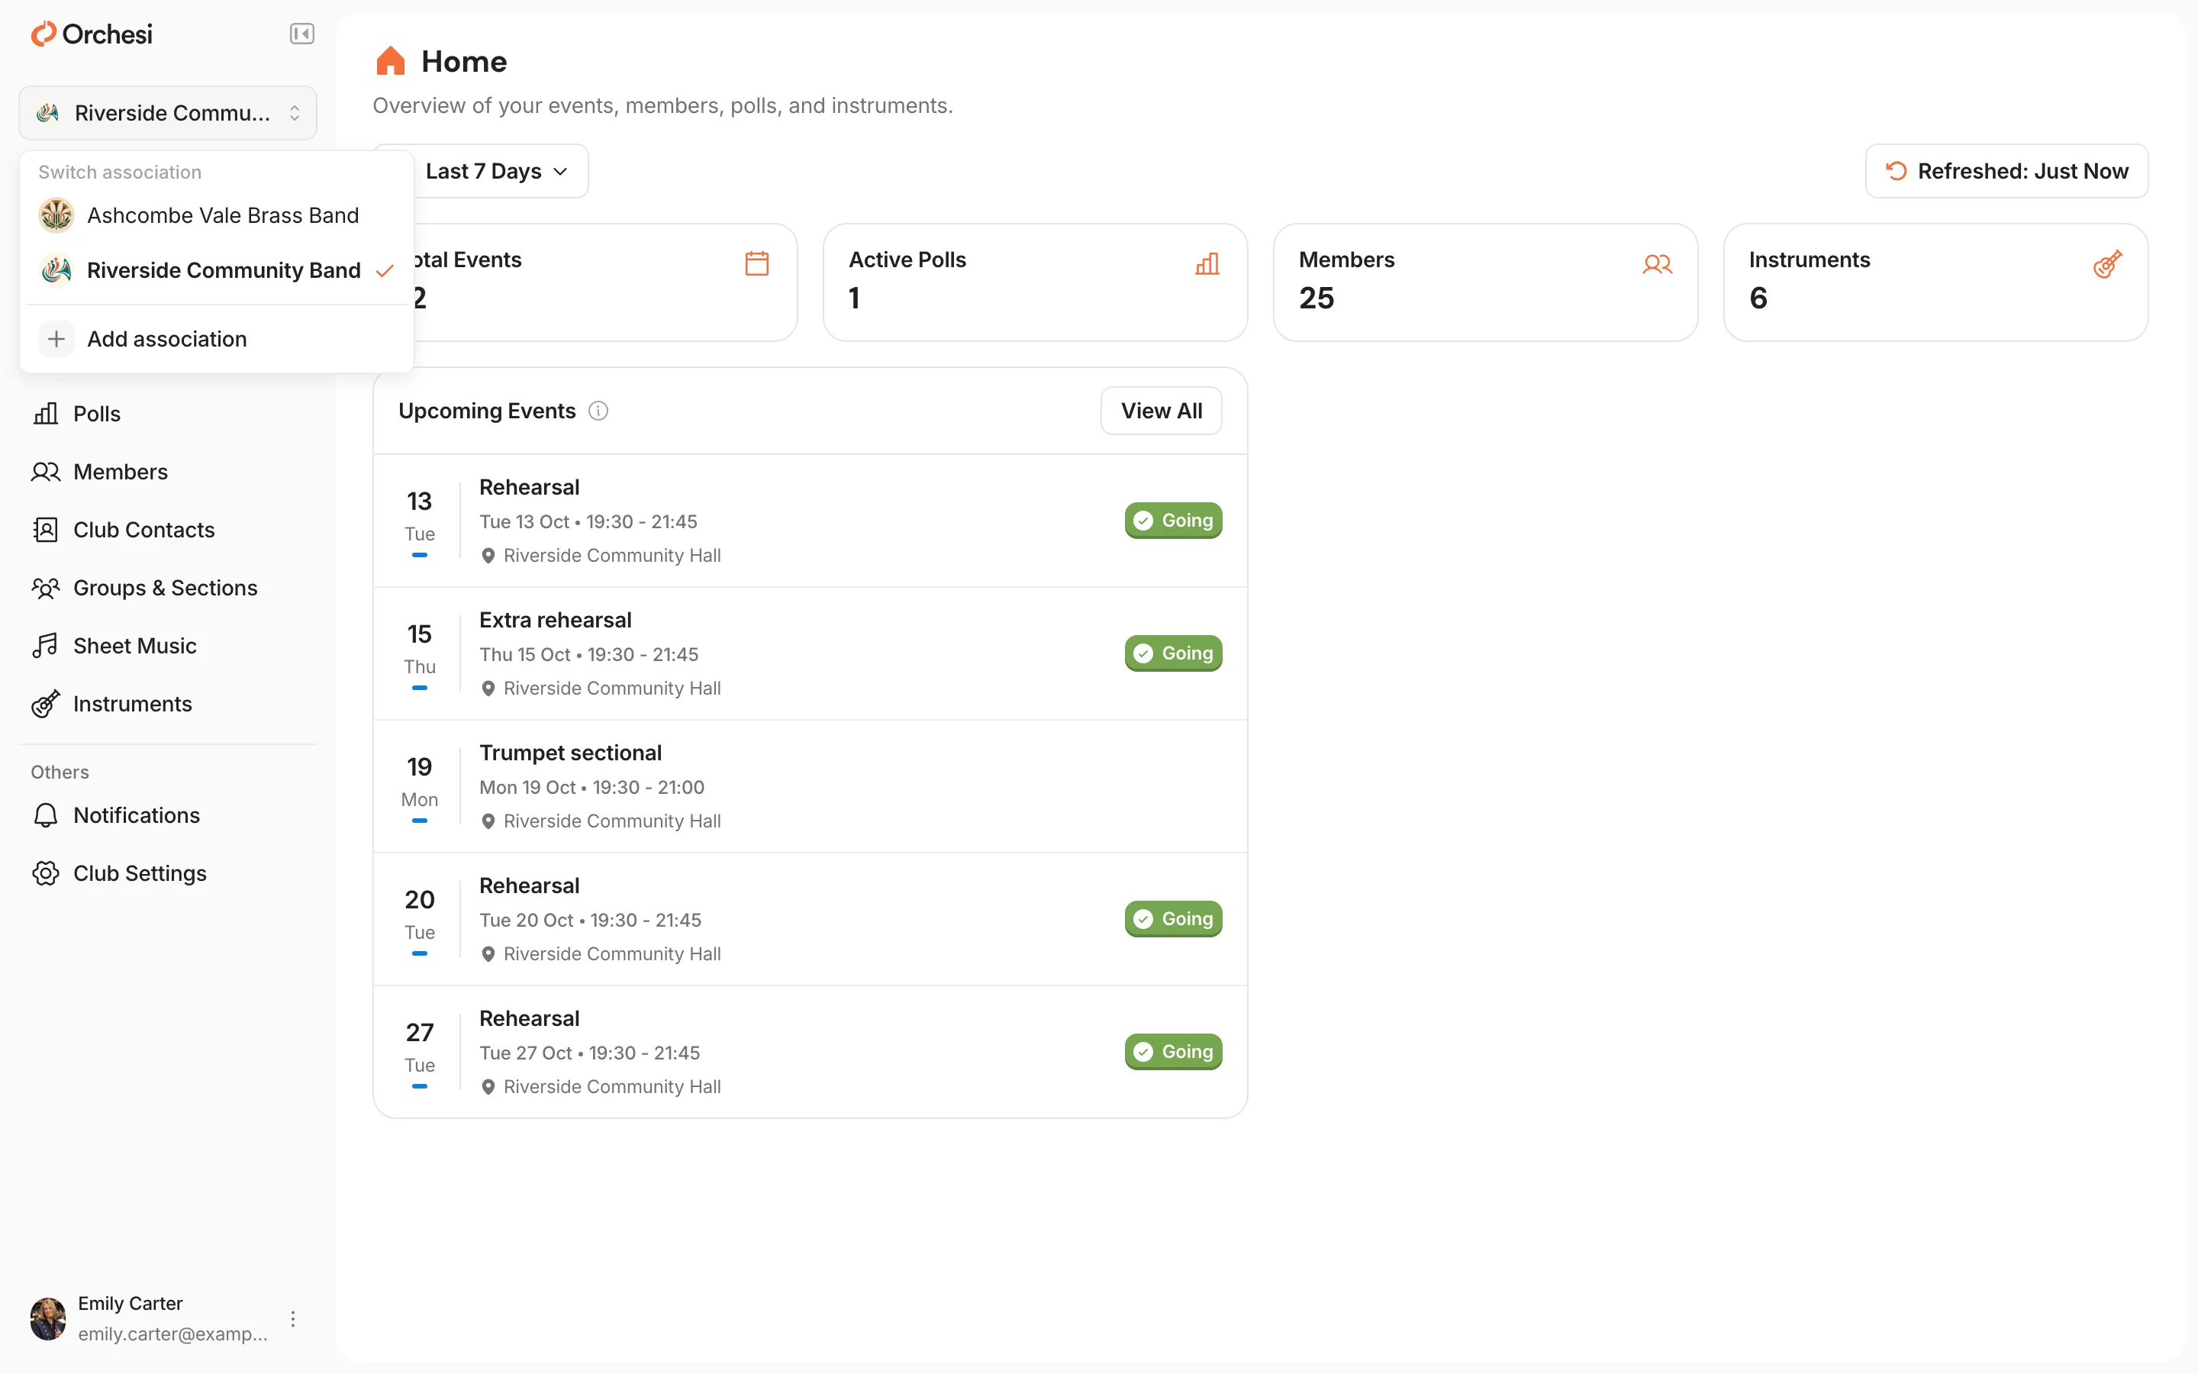Click the Members count card
The width and height of the screenshot is (2198, 1374).
[x=1486, y=282]
